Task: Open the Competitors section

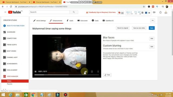Action: [10, 38]
